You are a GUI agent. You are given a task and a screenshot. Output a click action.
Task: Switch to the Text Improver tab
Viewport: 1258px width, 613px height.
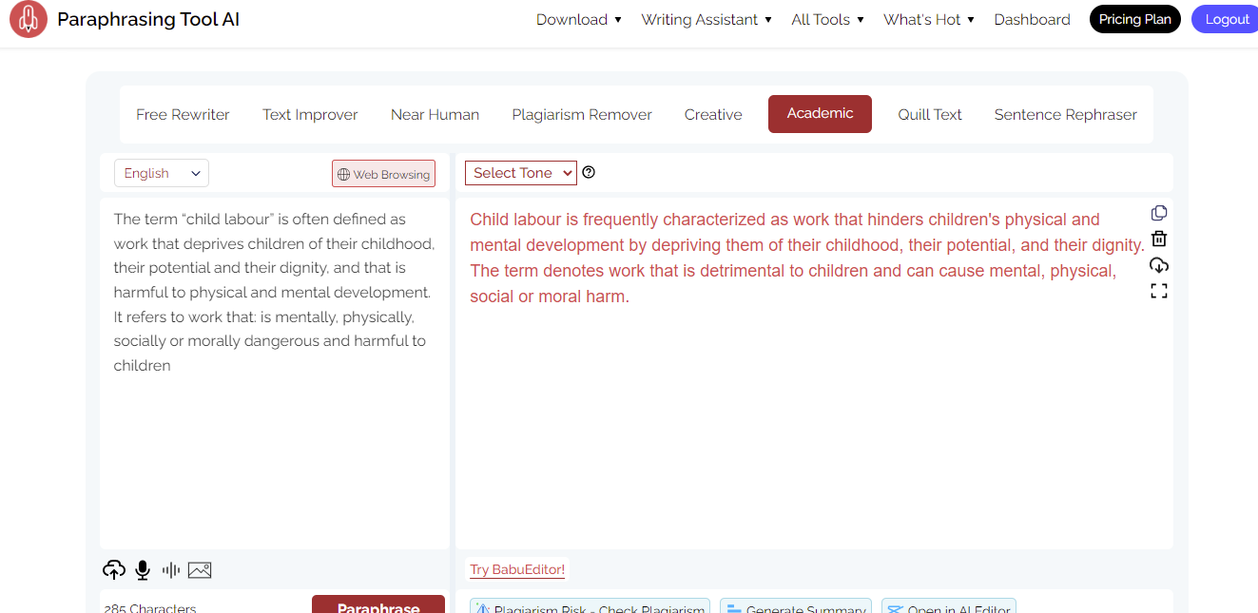click(310, 114)
